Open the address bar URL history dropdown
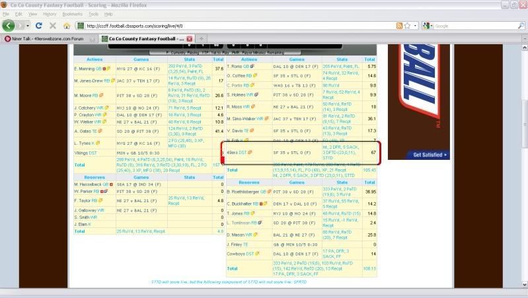This screenshot has width=528, height=298. (415, 26)
